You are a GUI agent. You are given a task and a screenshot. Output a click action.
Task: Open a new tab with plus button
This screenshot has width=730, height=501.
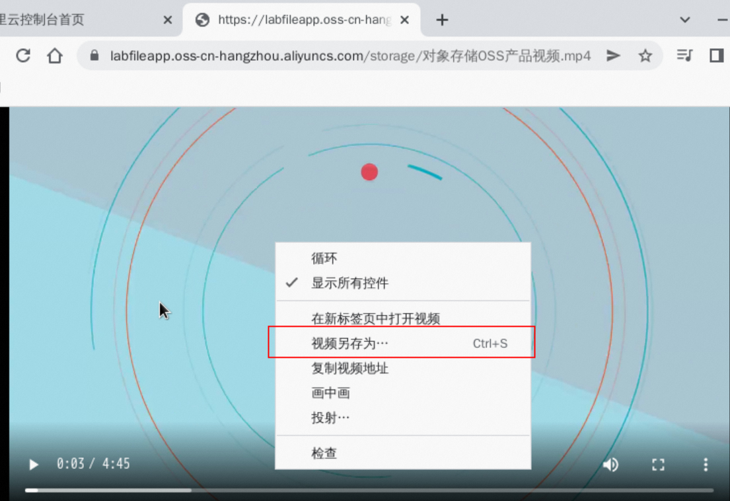[442, 20]
